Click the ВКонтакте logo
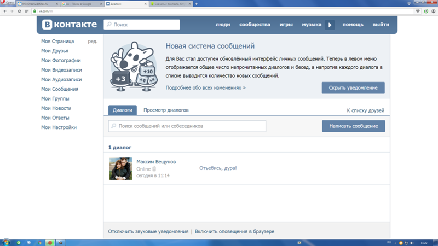 (70, 24)
